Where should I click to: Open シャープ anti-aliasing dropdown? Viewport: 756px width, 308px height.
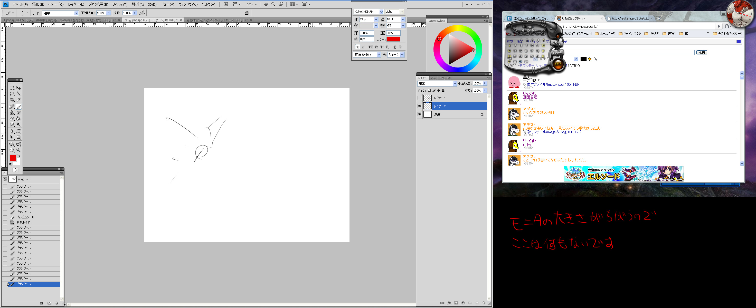click(x=402, y=55)
